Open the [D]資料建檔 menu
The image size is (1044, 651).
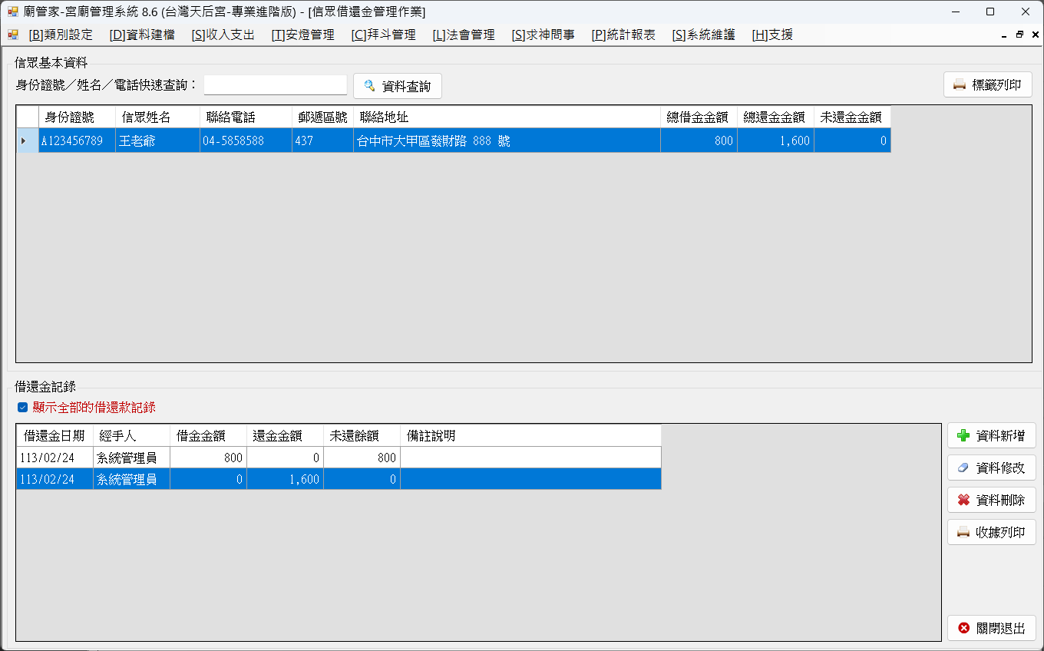(142, 35)
